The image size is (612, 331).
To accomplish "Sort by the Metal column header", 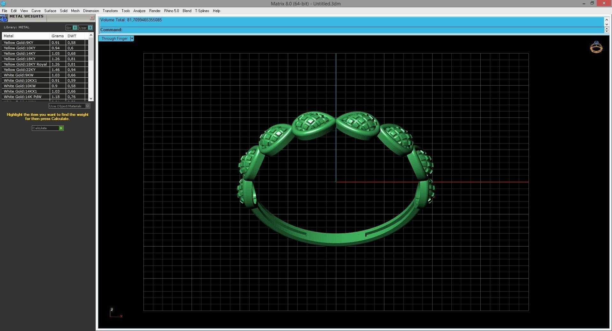I will pyautogui.click(x=26, y=36).
